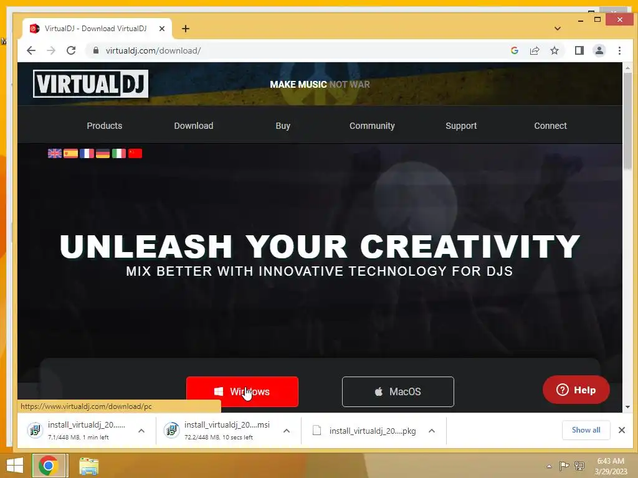
Task: Expand options for first downloading file
Action: point(141,431)
